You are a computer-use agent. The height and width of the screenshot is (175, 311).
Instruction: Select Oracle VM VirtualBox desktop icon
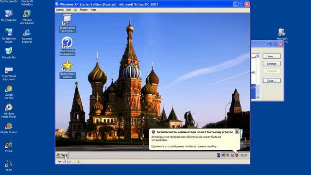click(x=27, y=2)
